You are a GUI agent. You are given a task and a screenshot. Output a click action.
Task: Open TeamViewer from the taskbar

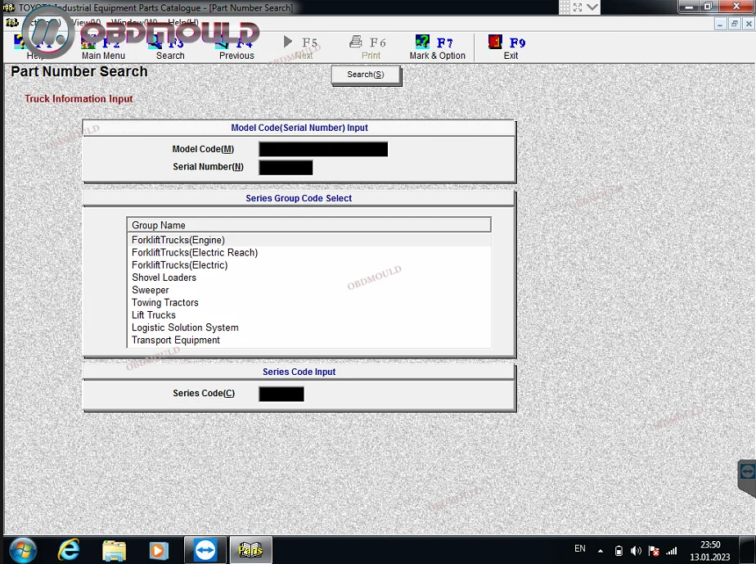205,549
